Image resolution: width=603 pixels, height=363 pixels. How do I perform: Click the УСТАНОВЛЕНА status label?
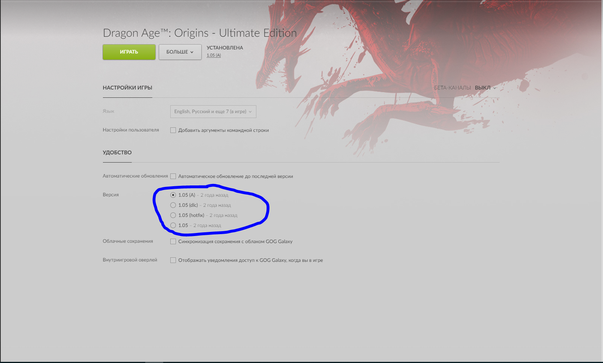click(x=225, y=48)
